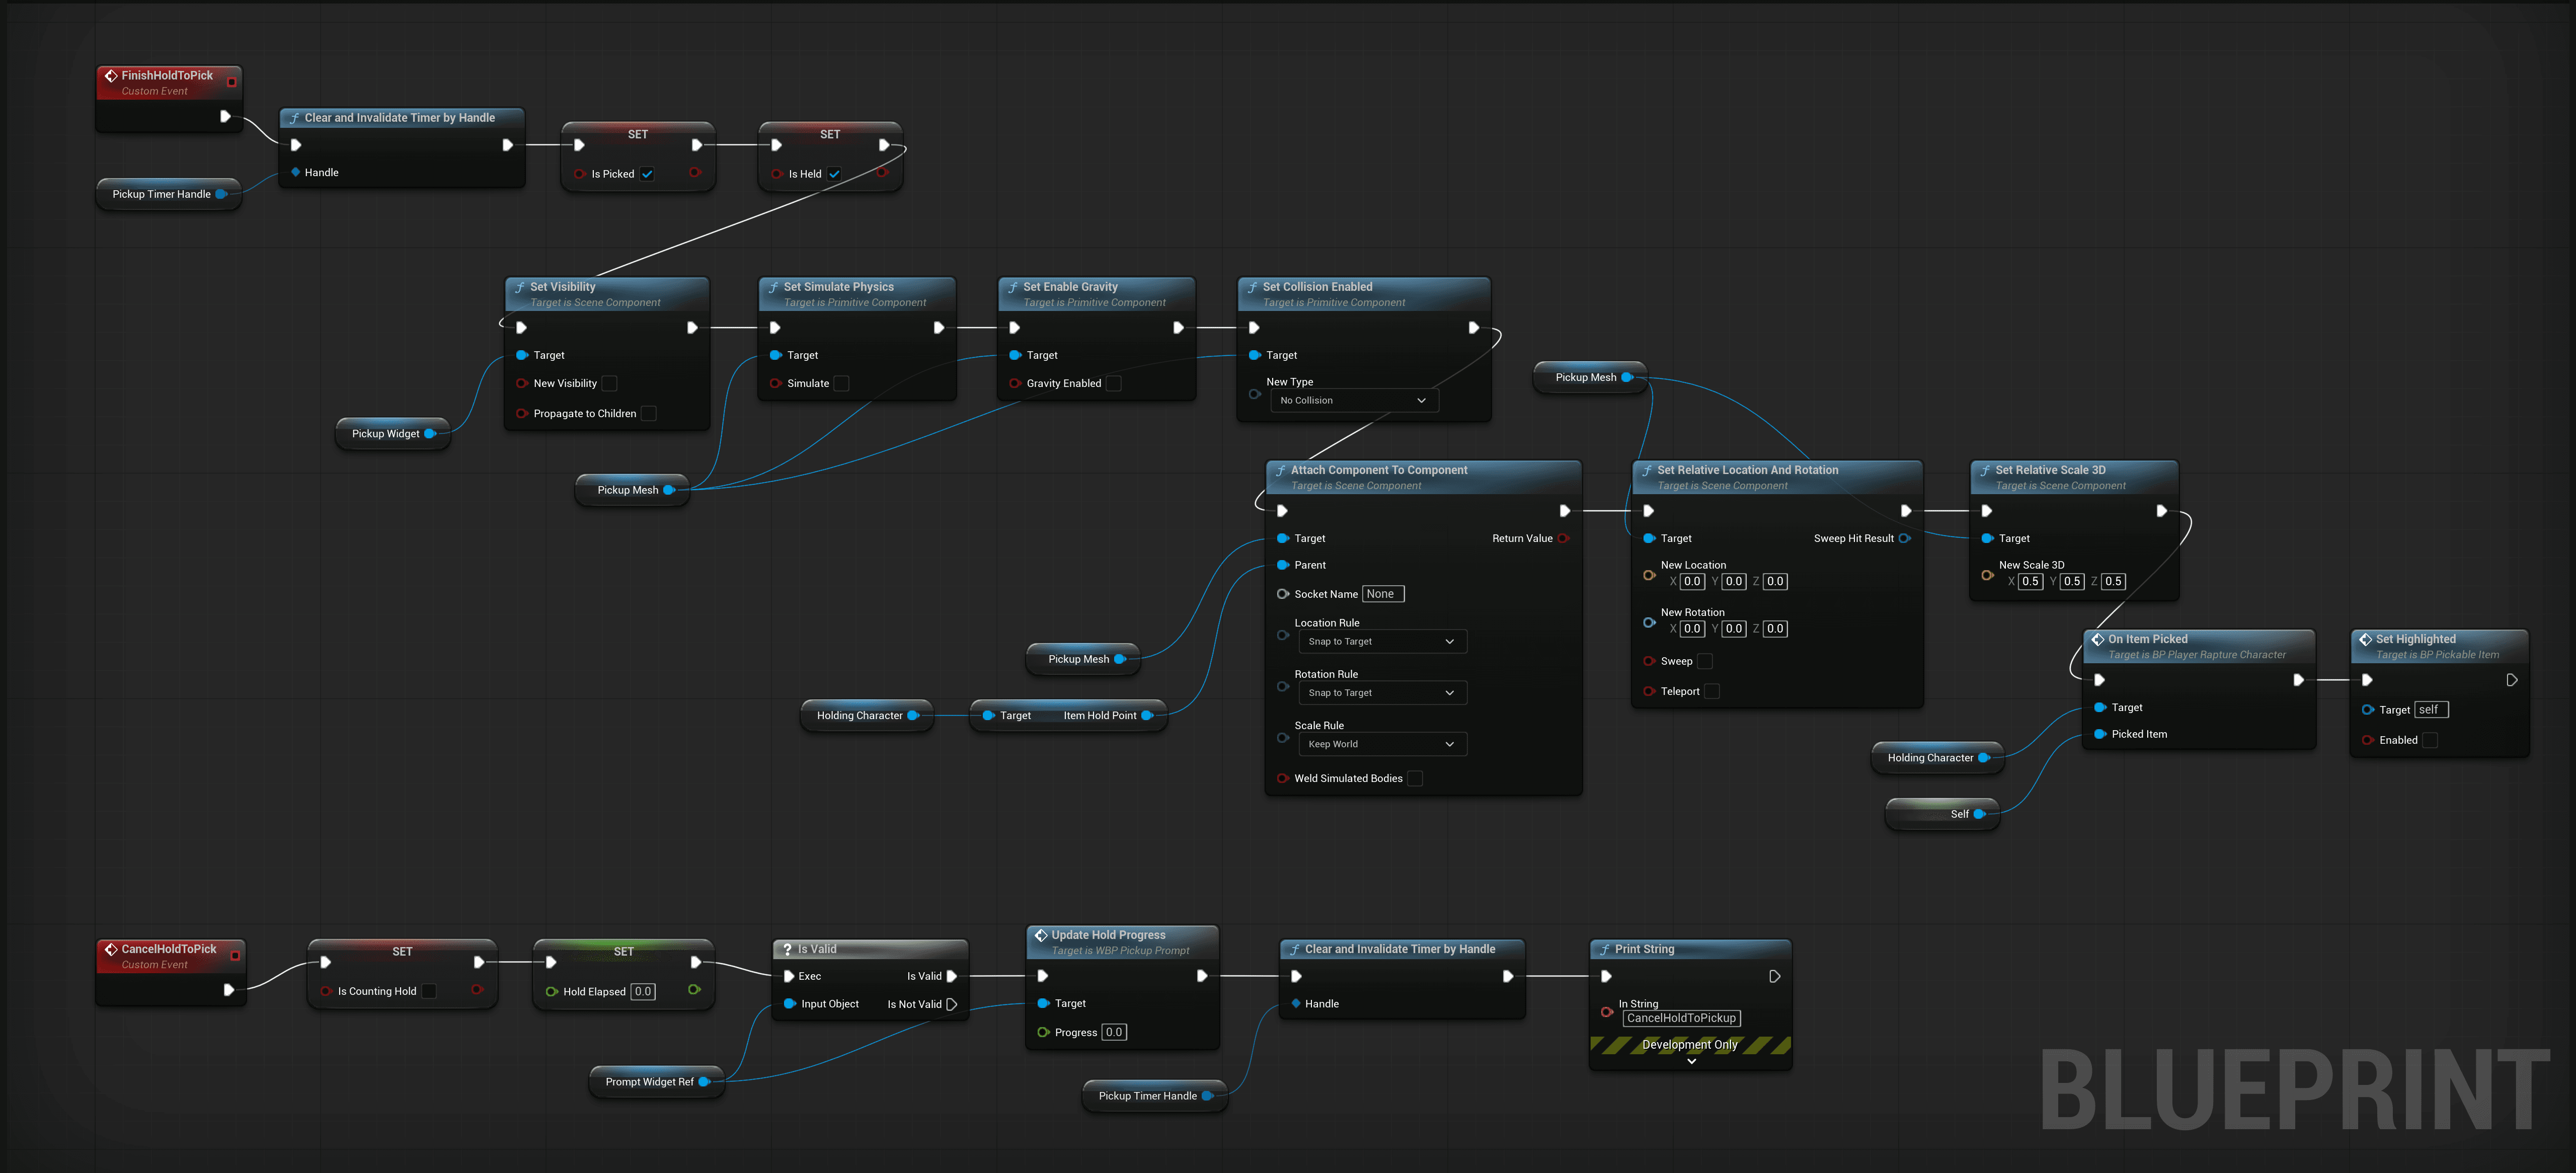Click the CancelHoldToPick event output exec pin

pyautogui.click(x=229, y=990)
